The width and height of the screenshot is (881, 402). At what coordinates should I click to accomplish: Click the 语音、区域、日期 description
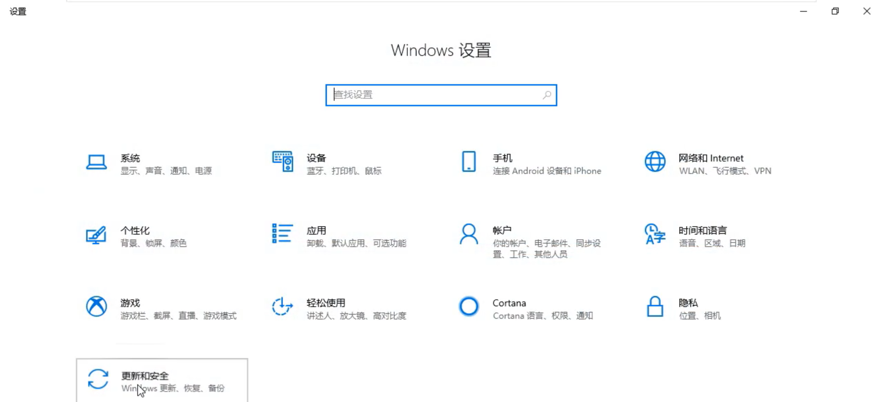click(x=712, y=243)
